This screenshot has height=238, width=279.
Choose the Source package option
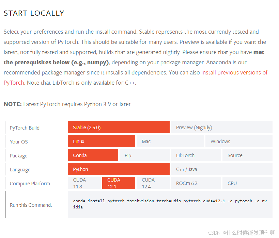247,155
